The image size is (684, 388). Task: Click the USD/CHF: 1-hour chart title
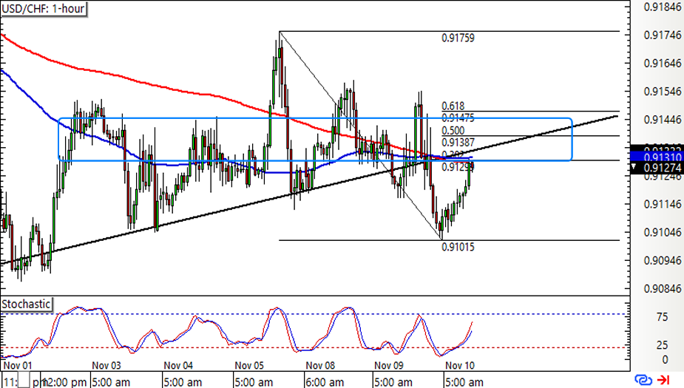(44, 9)
